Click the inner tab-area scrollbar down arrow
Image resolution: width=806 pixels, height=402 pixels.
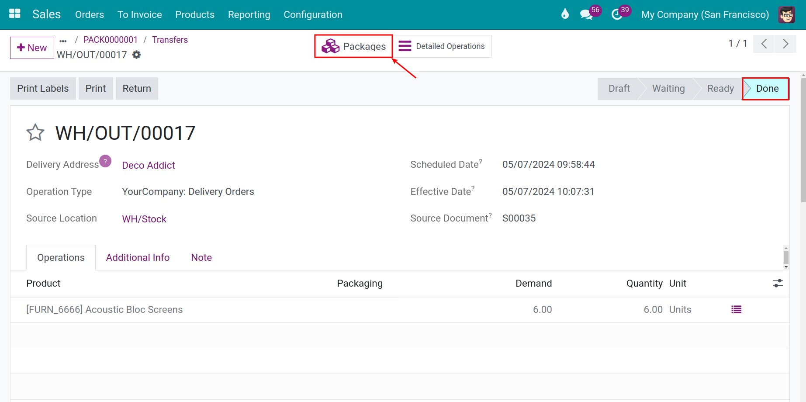pos(786,267)
